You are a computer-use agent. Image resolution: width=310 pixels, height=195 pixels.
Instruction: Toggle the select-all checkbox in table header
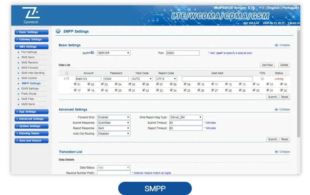pos(67,73)
